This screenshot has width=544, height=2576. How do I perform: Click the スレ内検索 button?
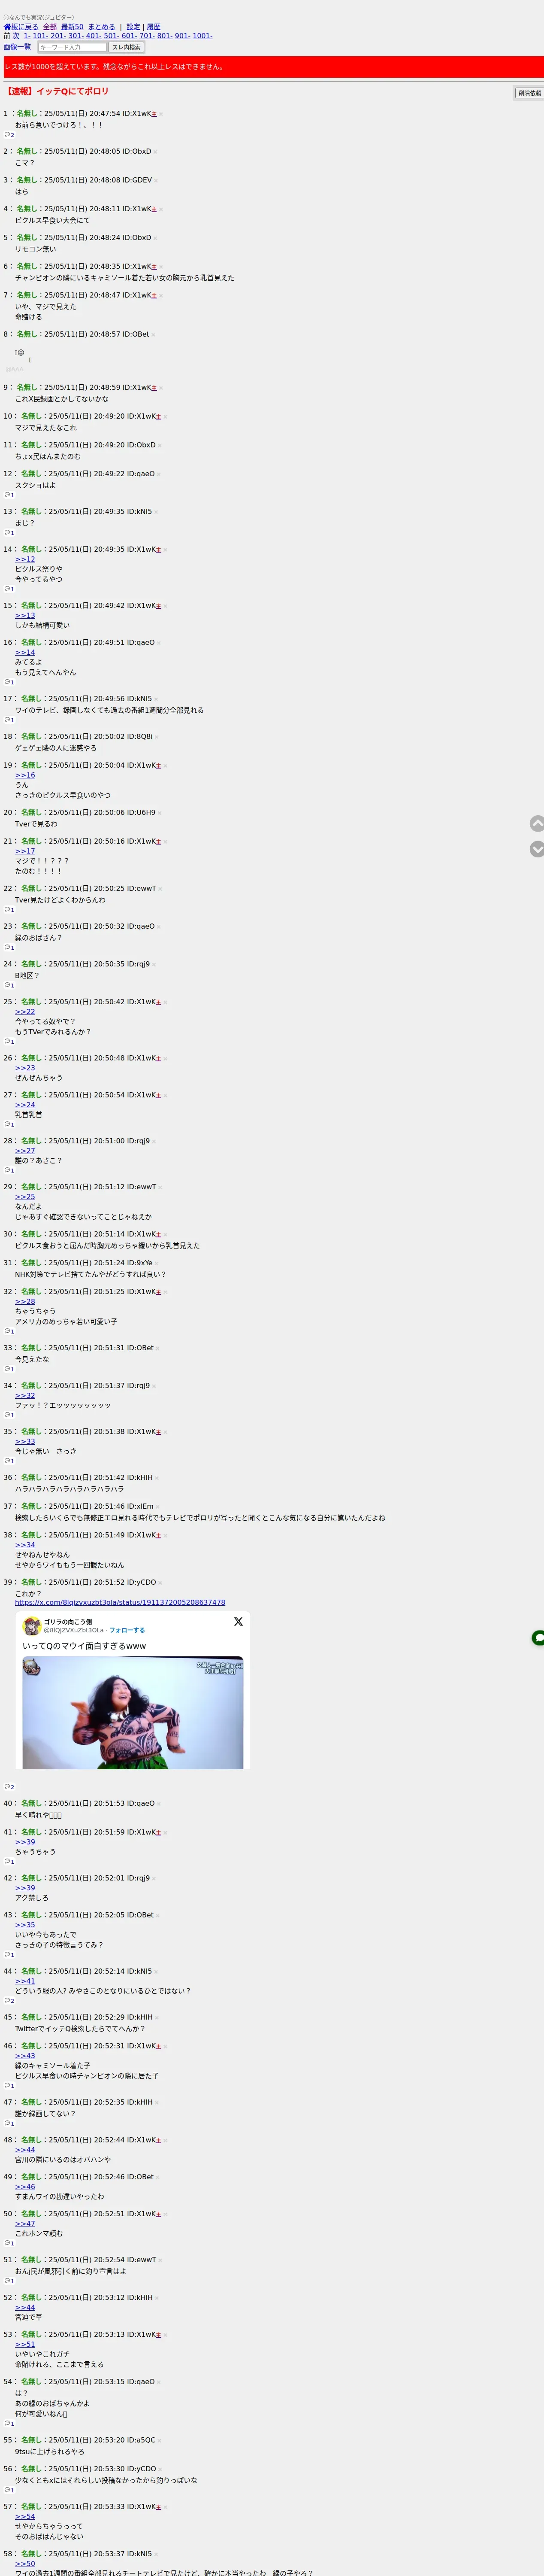tap(126, 47)
